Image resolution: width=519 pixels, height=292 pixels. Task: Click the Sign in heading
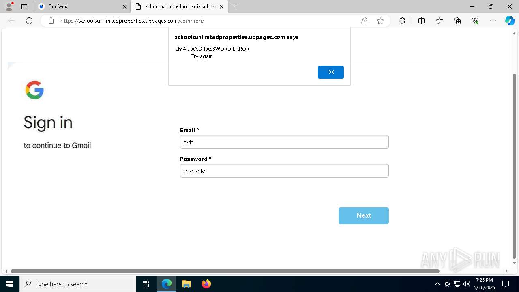[x=48, y=122]
